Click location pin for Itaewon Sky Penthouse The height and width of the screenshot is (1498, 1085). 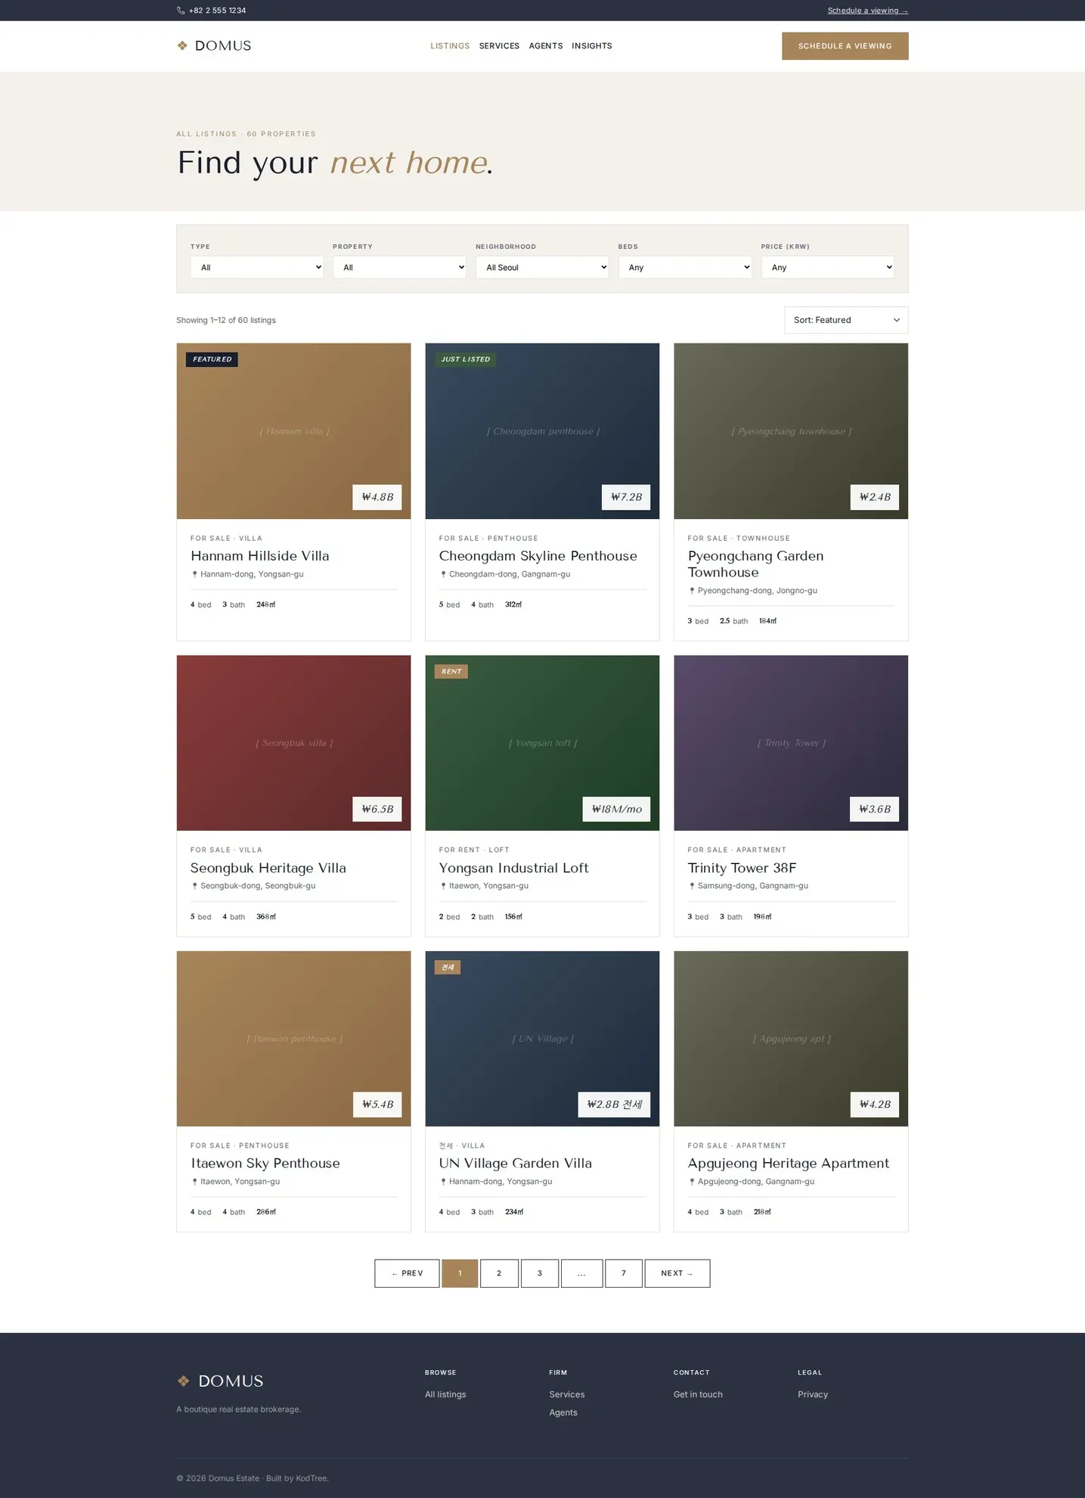[194, 1182]
